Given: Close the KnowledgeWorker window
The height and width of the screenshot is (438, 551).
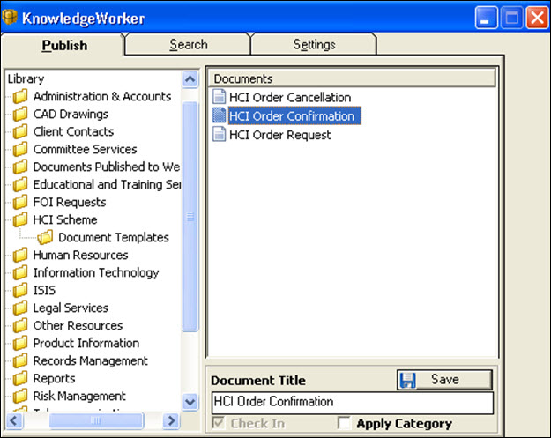Looking at the screenshot, I should (x=537, y=18).
